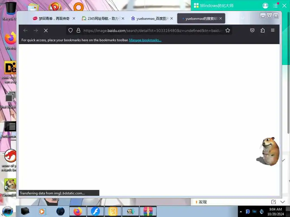
Task: Open the edit icon beside 发现
Action: point(274,202)
